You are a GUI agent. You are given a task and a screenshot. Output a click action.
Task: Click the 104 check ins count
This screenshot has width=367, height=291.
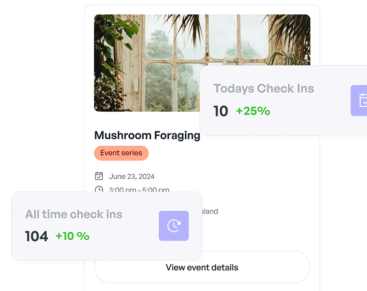(37, 236)
